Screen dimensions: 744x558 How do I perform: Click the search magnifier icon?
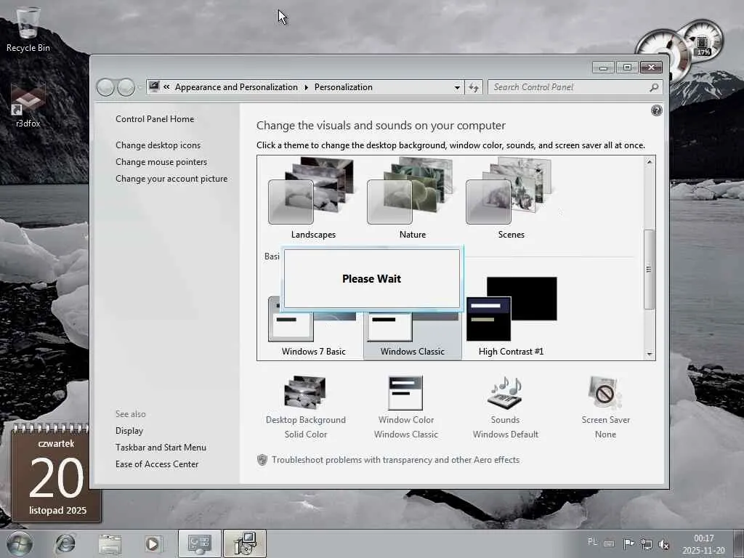tap(654, 87)
